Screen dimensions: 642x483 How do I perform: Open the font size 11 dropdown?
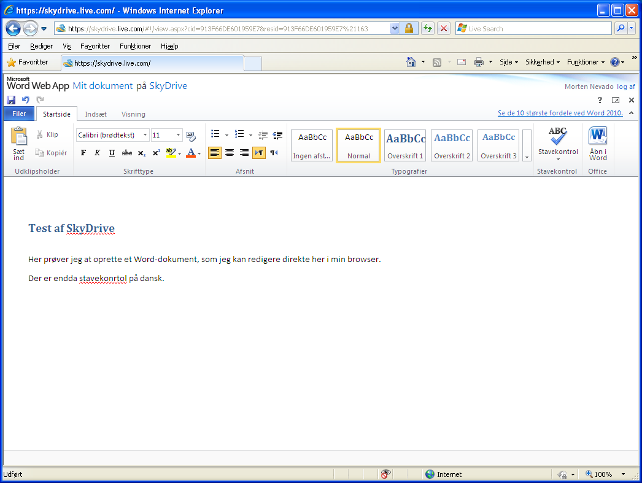tap(179, 135)
